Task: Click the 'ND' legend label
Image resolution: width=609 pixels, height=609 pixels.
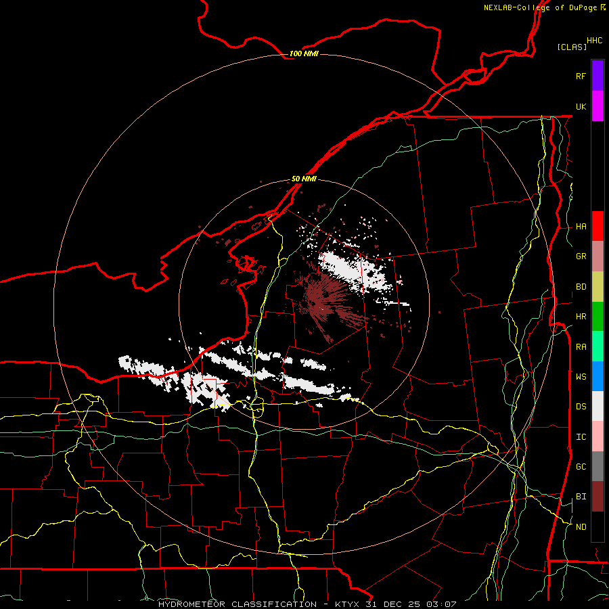Action: (x=581, y=527)
